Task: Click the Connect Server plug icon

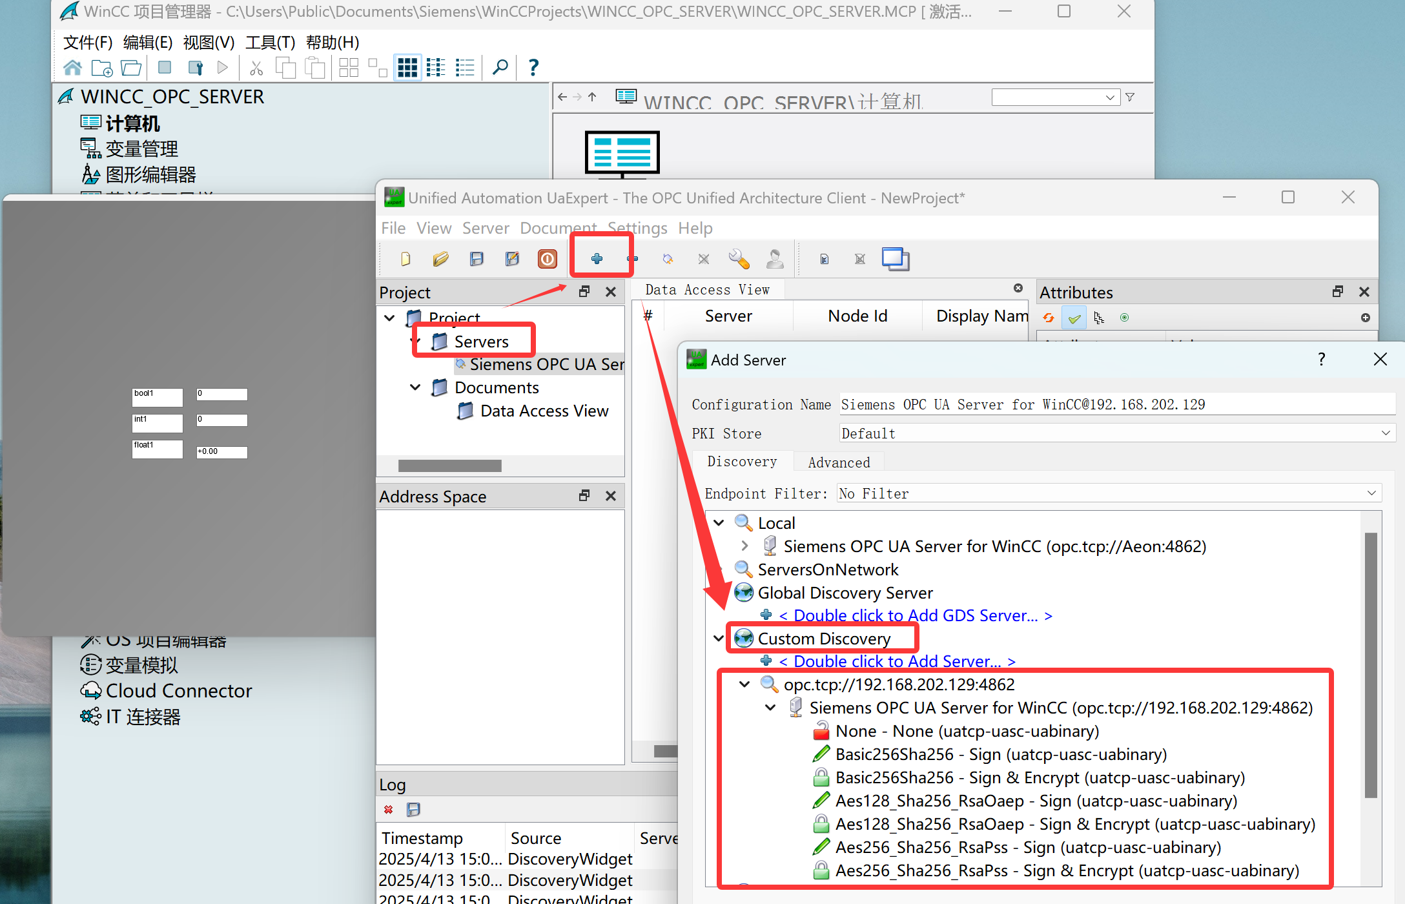Action: (x=668, y=259)
